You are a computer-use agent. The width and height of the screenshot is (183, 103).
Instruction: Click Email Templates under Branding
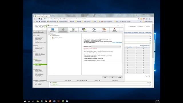point(38,83)
